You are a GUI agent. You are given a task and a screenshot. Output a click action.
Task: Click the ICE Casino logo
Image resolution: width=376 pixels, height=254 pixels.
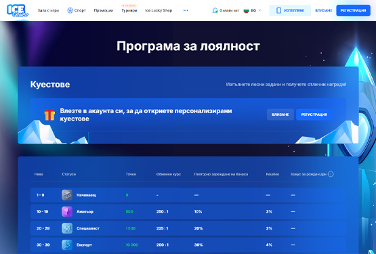tap(18, 10)
